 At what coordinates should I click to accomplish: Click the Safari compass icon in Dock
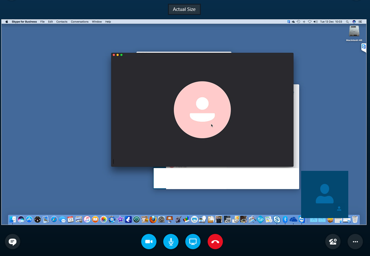[54, 219]
